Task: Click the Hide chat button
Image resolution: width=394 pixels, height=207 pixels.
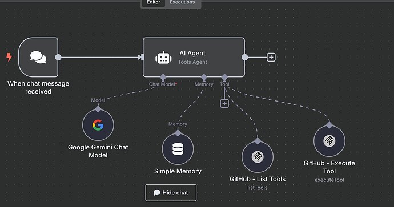Action: click(171, 193)
